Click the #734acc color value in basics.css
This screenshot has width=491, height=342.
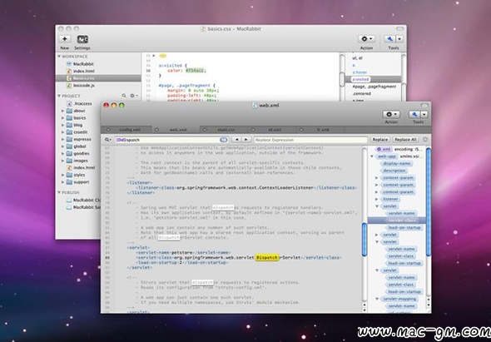(195, 71)
